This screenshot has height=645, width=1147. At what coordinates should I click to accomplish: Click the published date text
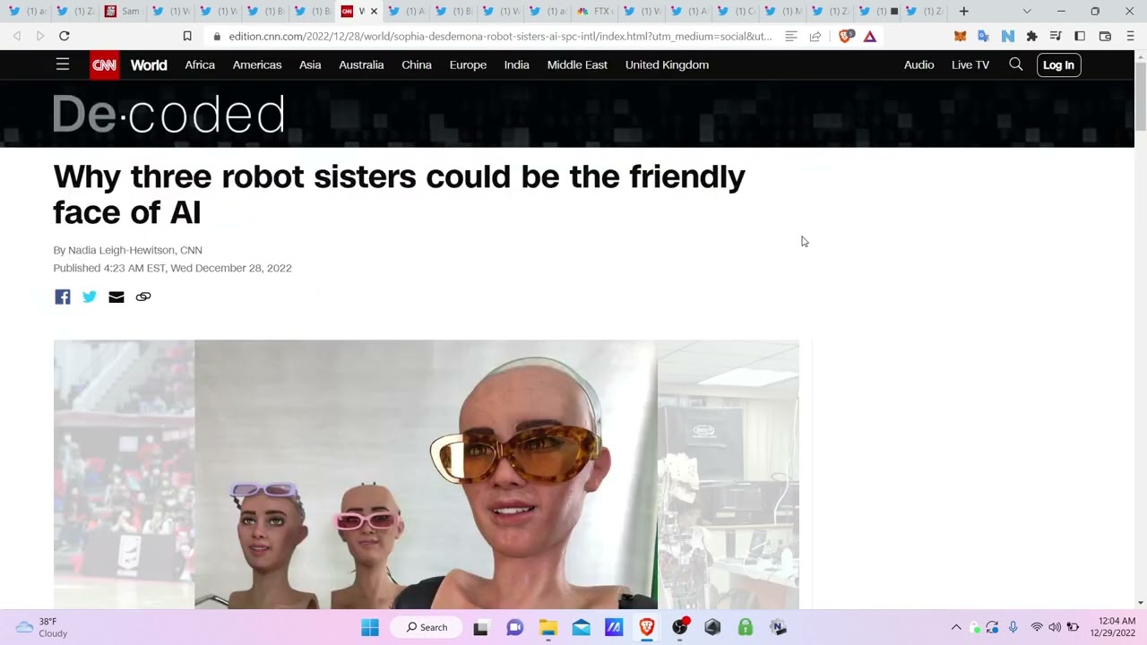point(172,268)
